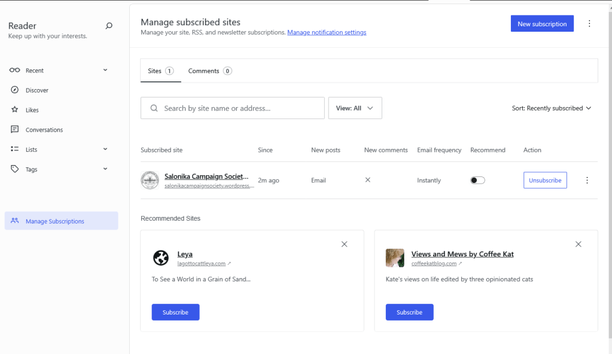Open the Conversations sidebar item
Image resolution: width=612 pixels, height=354 pixels.
point(44,130)
